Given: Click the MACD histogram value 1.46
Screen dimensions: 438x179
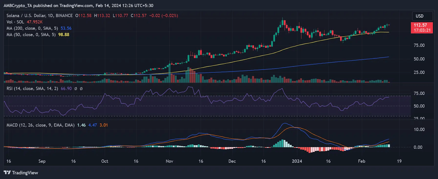Looking at the screenshot, I should (81, 125).
